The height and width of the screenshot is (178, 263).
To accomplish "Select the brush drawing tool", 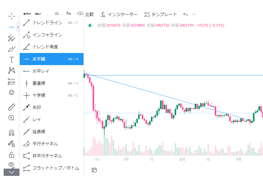I will [x=12, y=49].
